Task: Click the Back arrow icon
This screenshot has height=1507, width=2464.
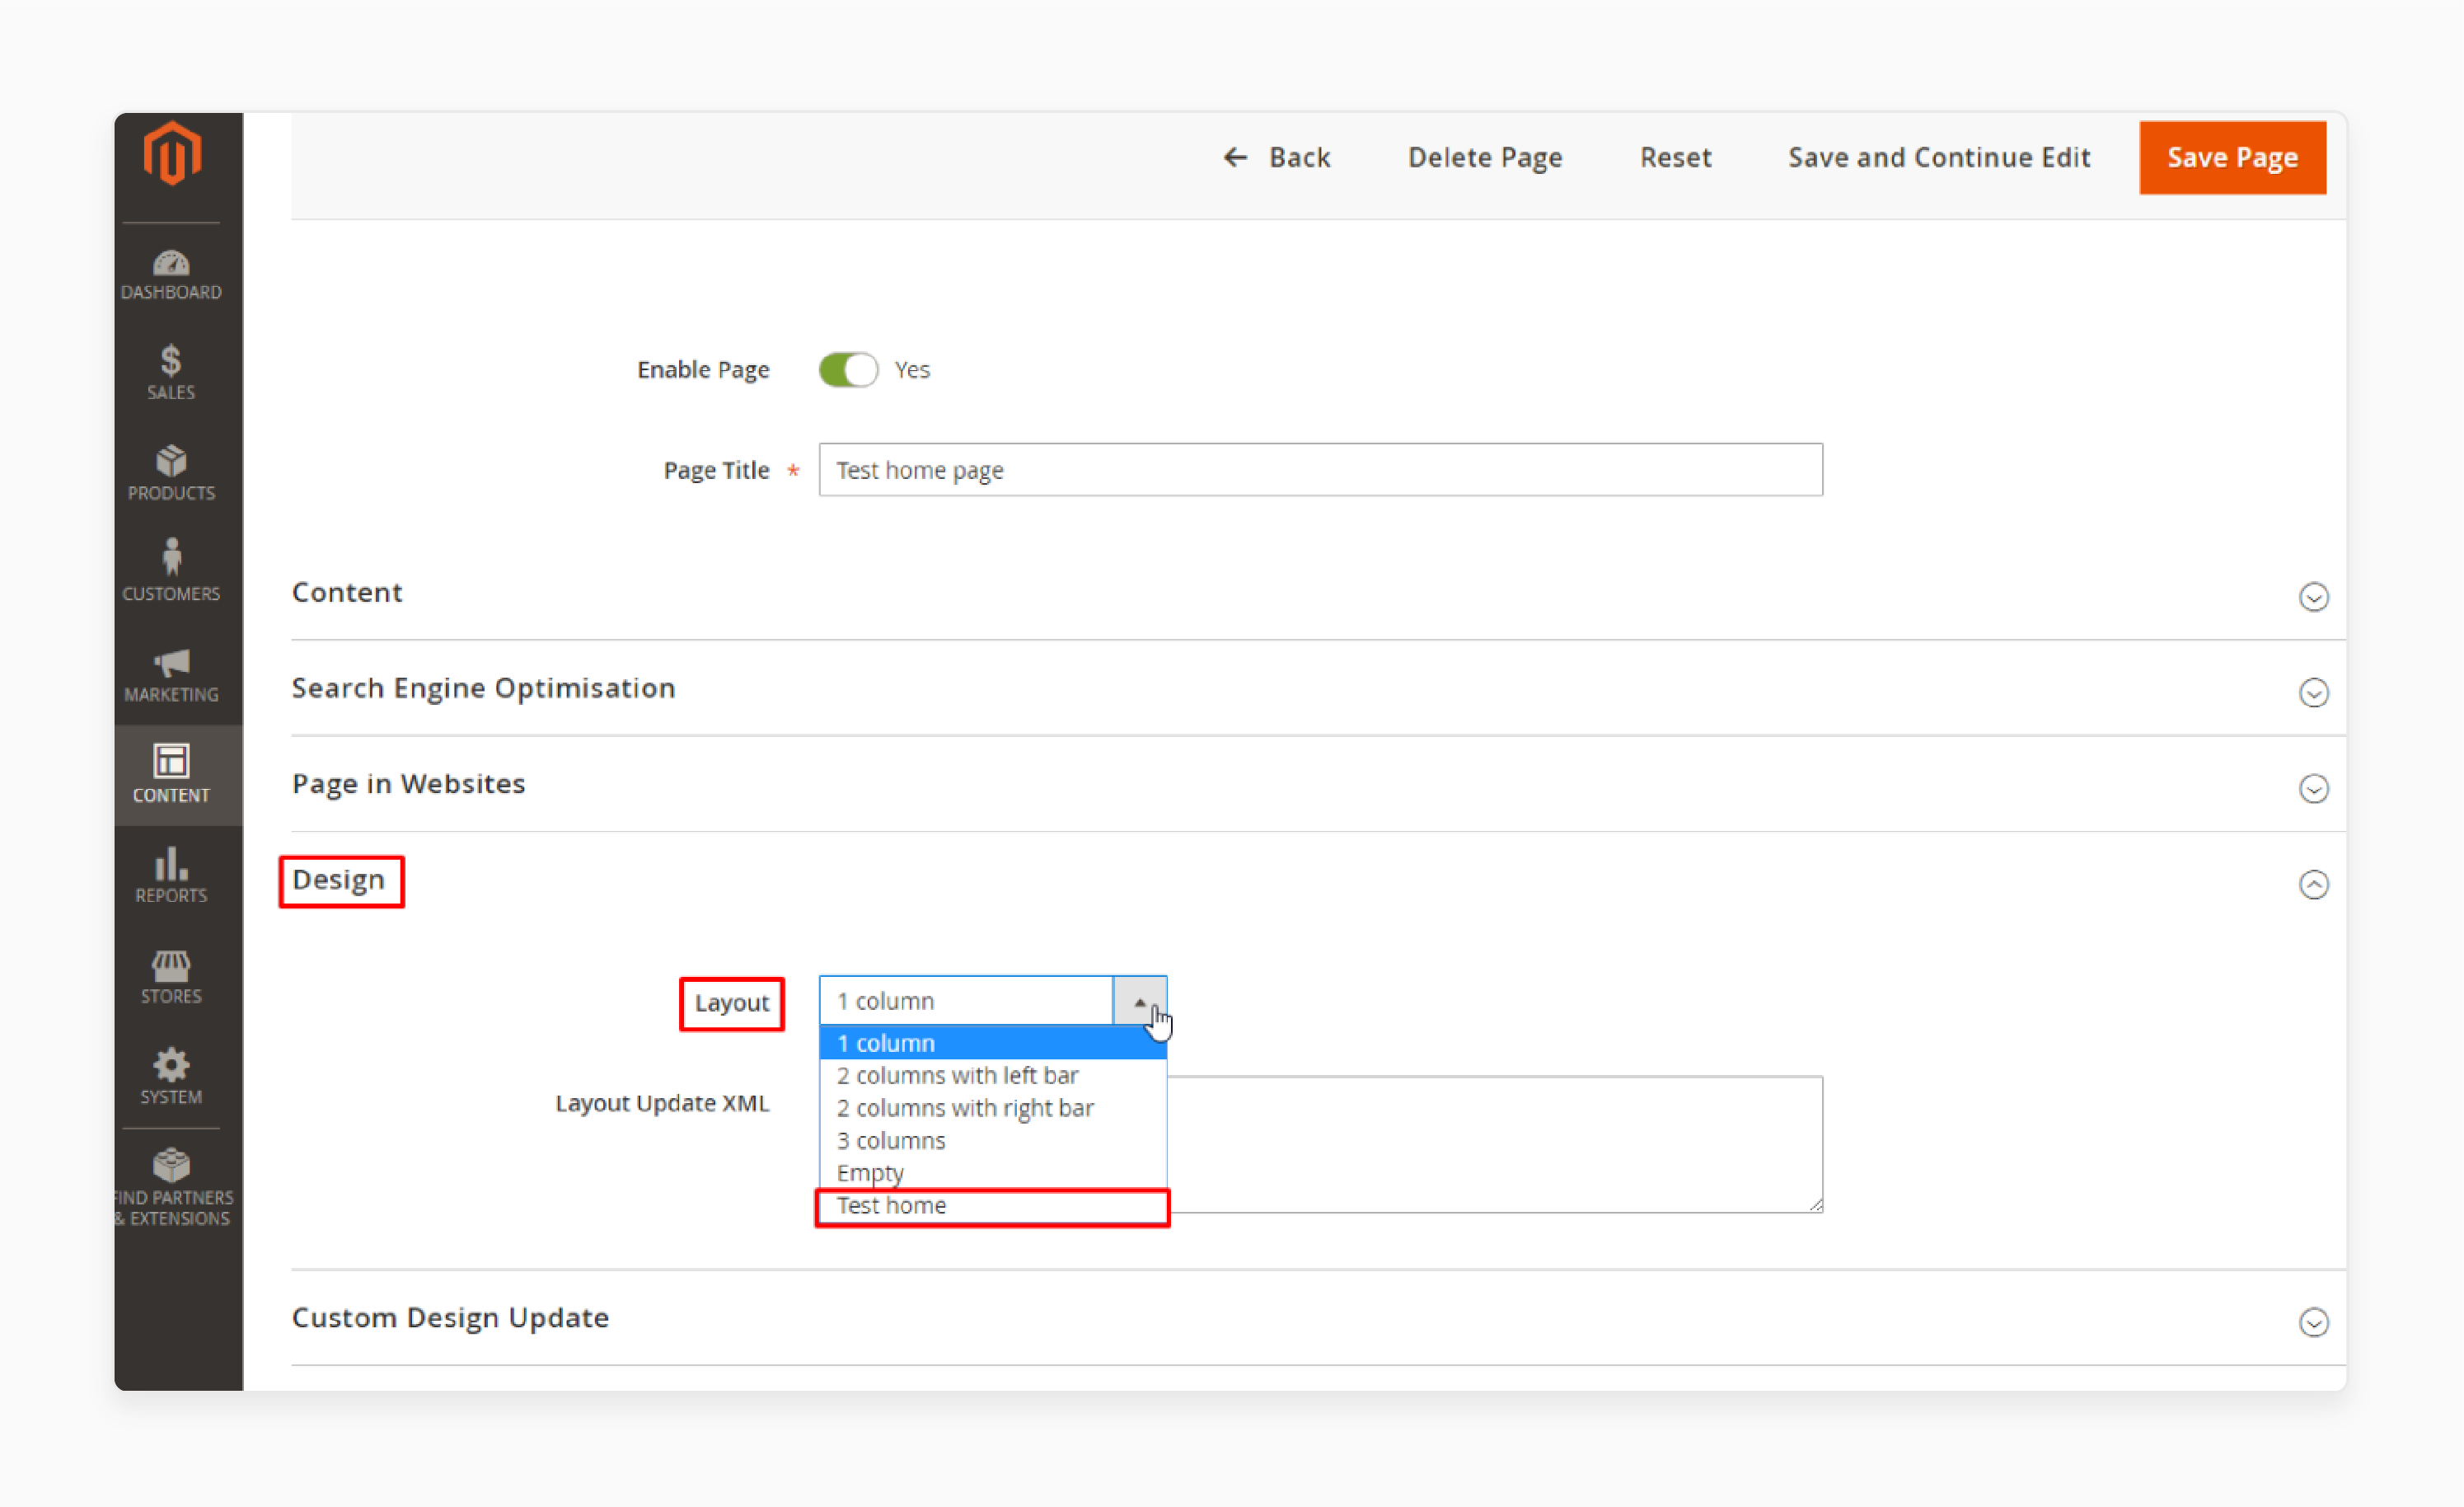Action: pos(1236,157)
